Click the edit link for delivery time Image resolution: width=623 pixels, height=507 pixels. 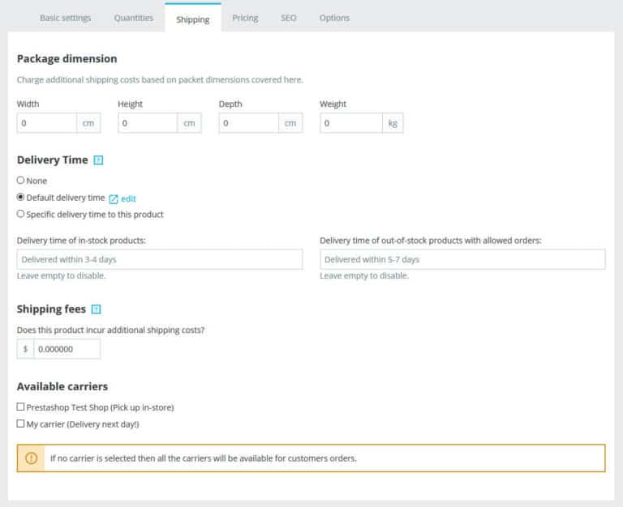click(x=128, y=198)
